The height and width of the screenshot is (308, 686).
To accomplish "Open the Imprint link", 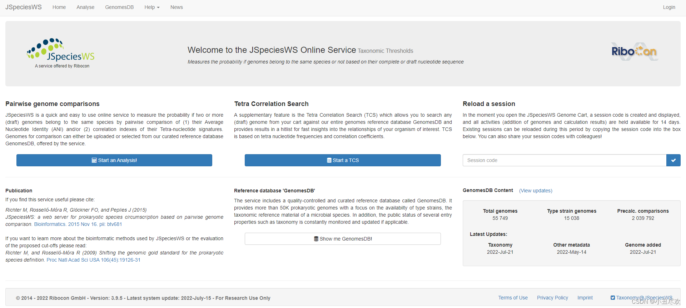I will click(x=585, y=298).
